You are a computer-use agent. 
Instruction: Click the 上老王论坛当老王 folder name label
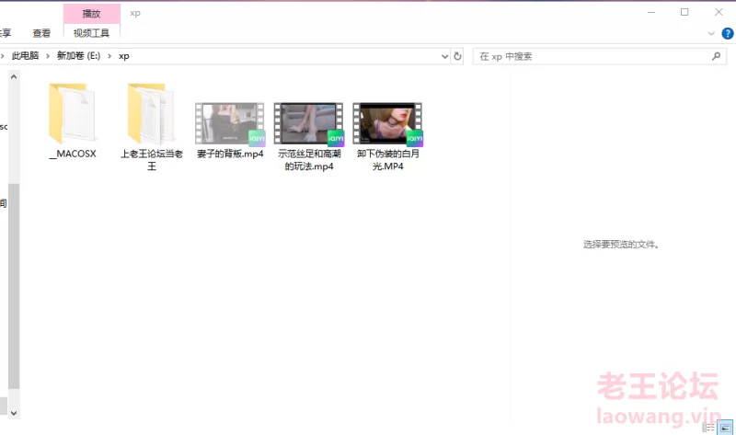[x=152, y=160]
